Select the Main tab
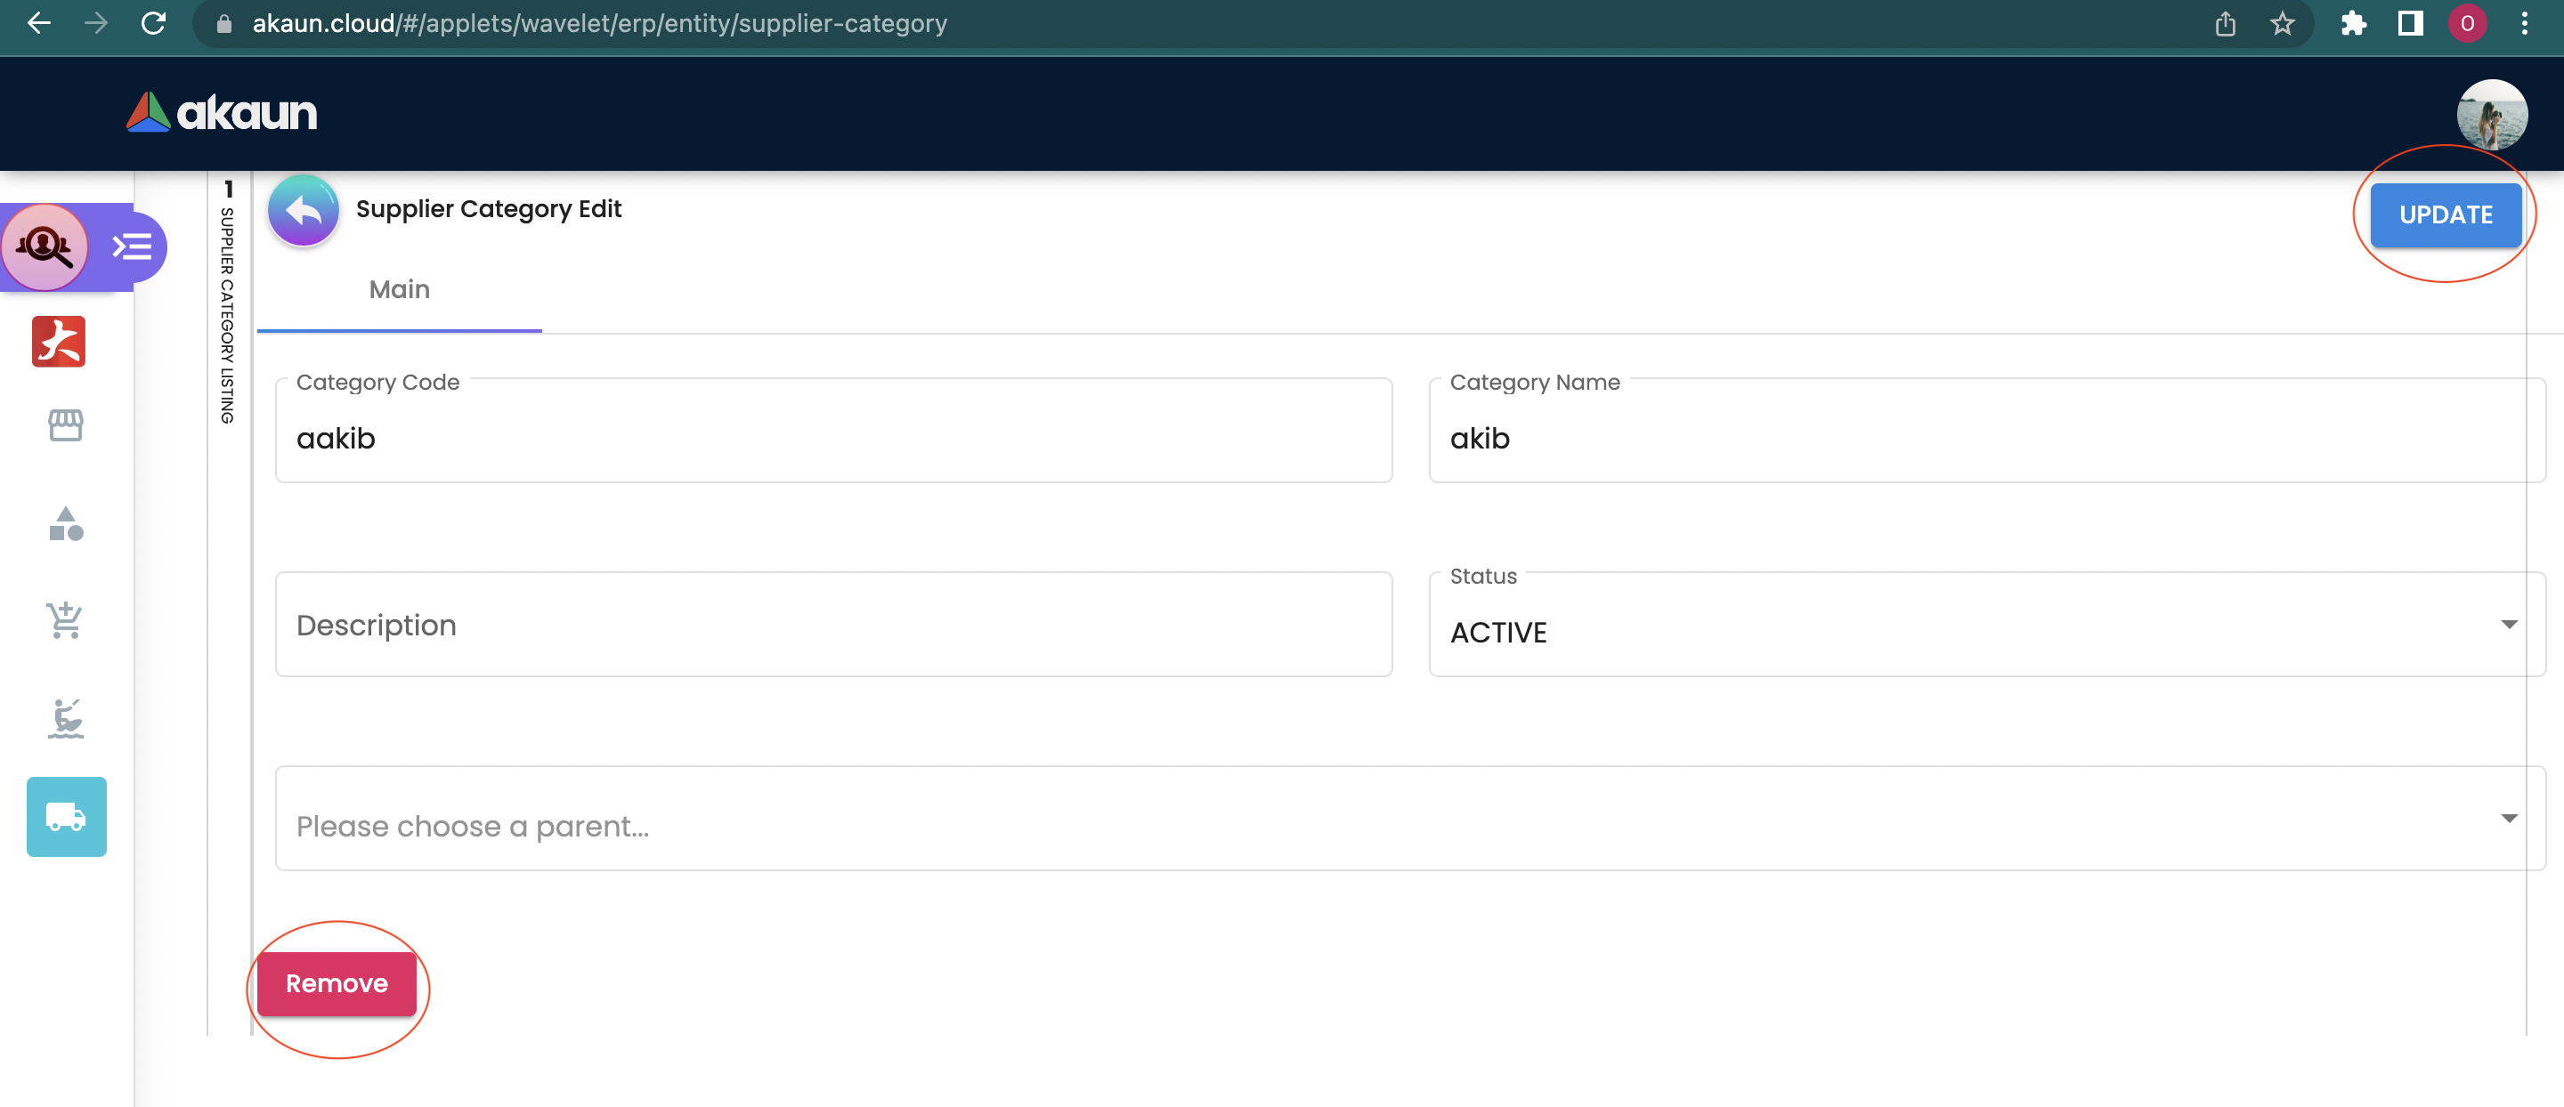The image size is (2564, 1107). [399, 289]
